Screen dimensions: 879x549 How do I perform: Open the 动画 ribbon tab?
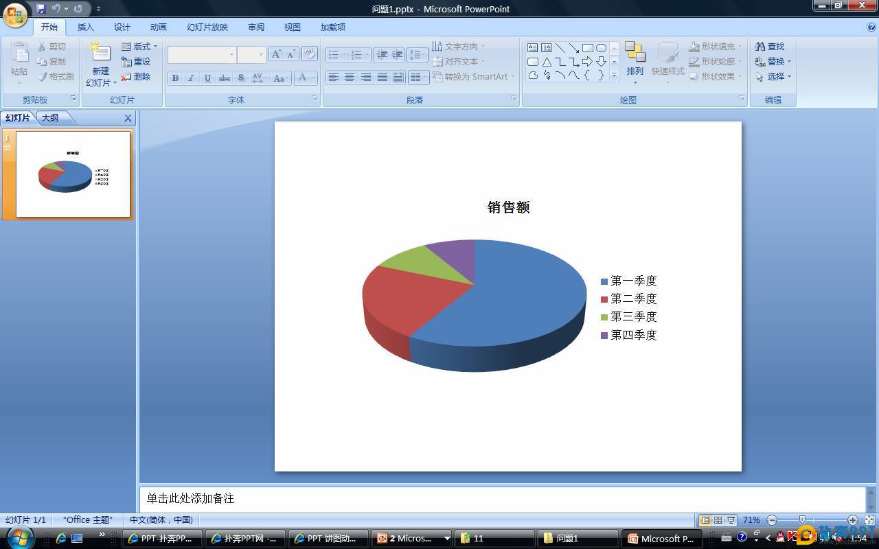tap(159, 27)
